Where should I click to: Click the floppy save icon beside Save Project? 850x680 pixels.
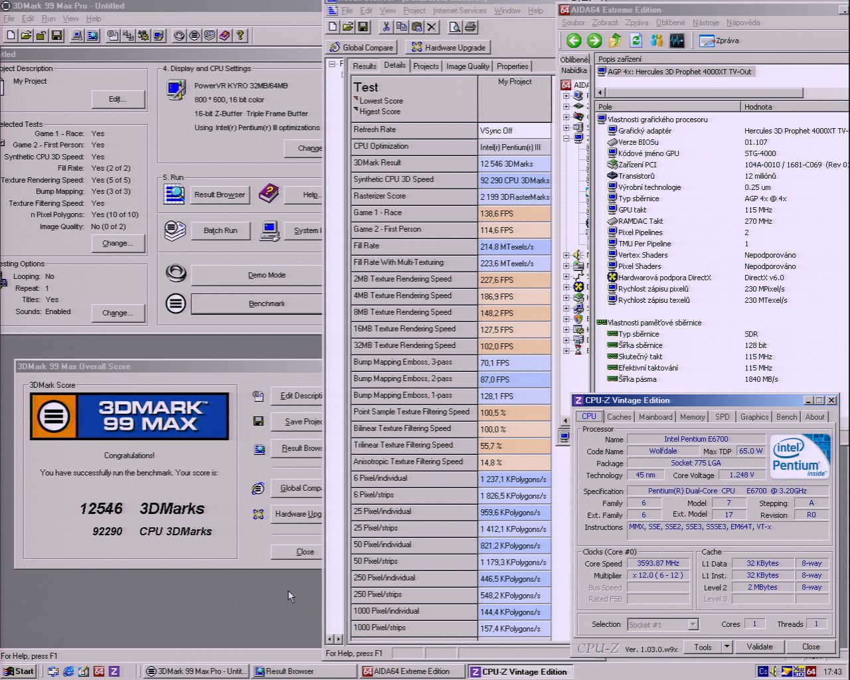(258, 421)
